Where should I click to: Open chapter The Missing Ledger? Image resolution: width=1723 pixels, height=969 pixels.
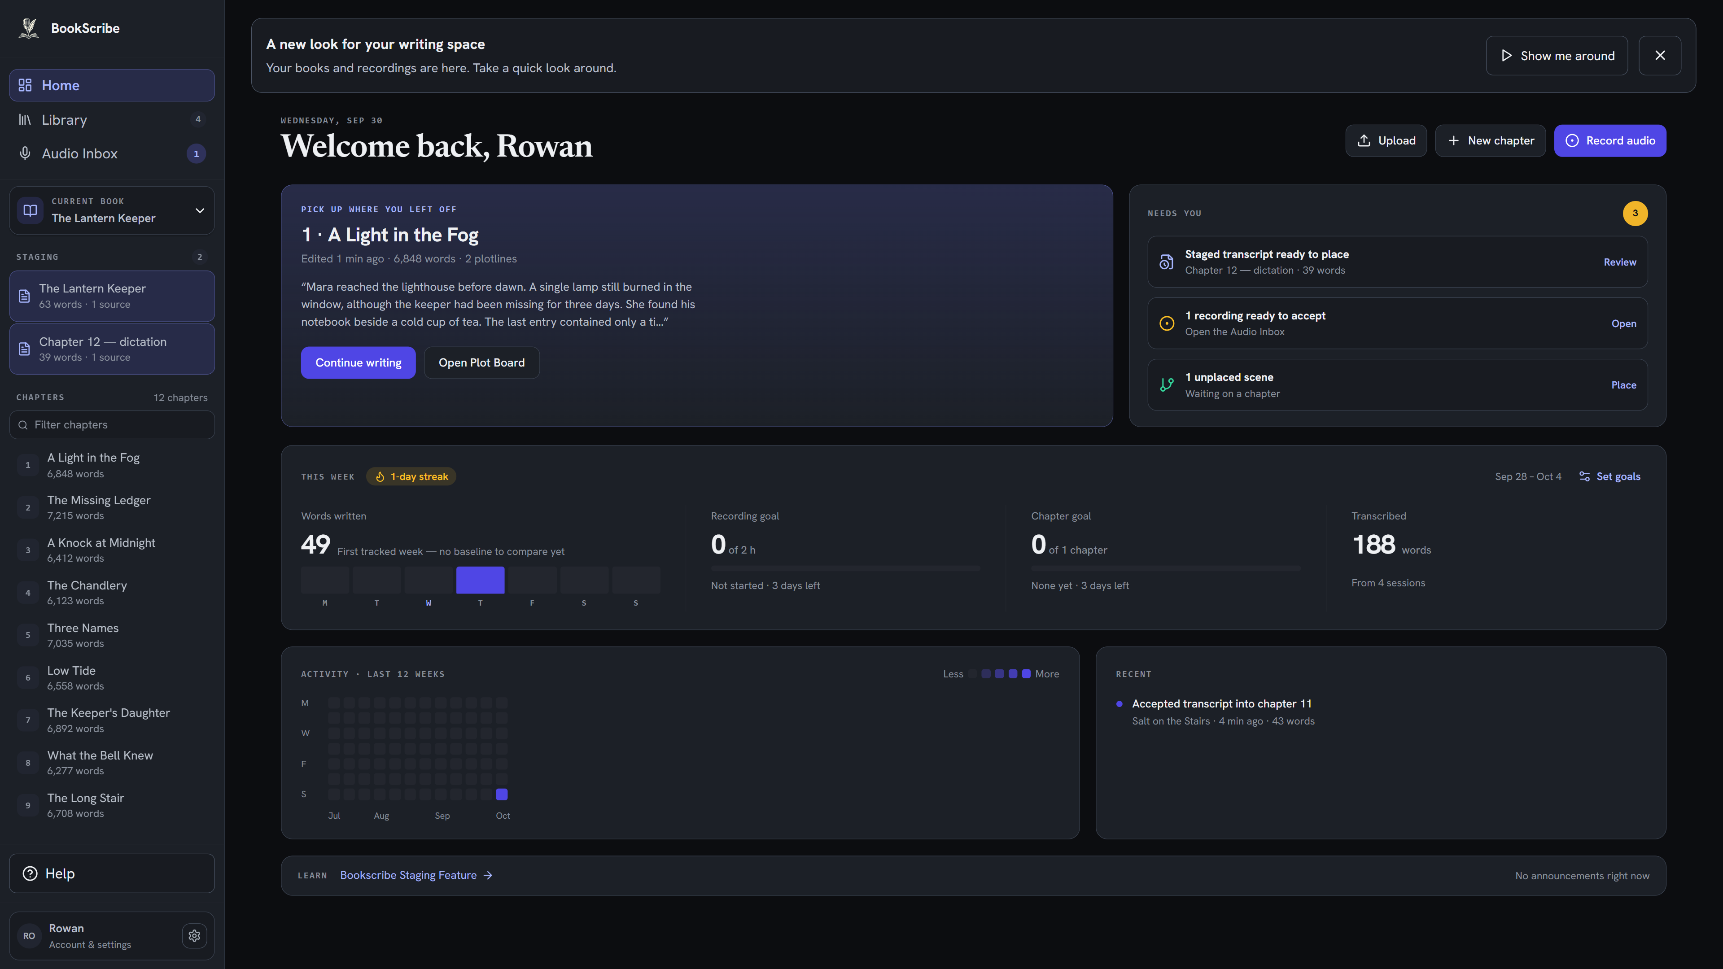112,507
